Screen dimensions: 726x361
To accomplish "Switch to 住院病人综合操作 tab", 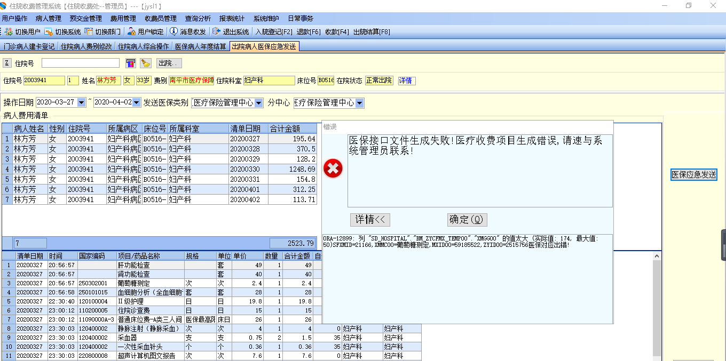I will [144, 46].
